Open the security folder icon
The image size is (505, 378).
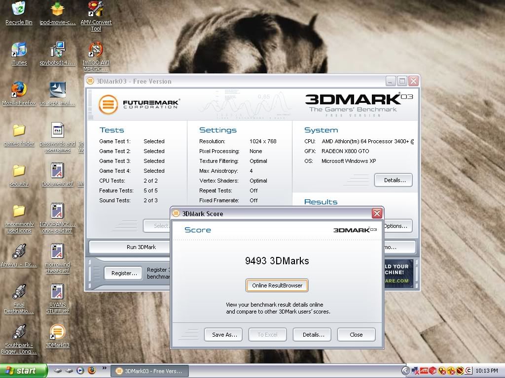click(x=19, y=171)
